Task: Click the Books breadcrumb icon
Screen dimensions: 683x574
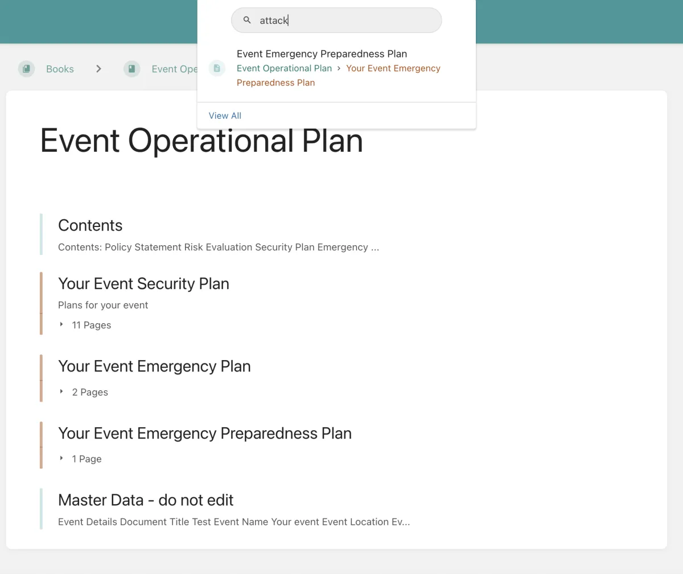Action: (26, 69)
